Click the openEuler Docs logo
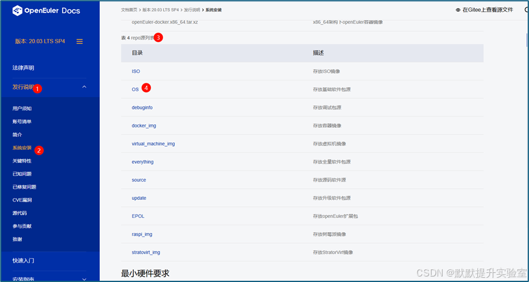Screen dimensions: 529x282 click(46, 10)
